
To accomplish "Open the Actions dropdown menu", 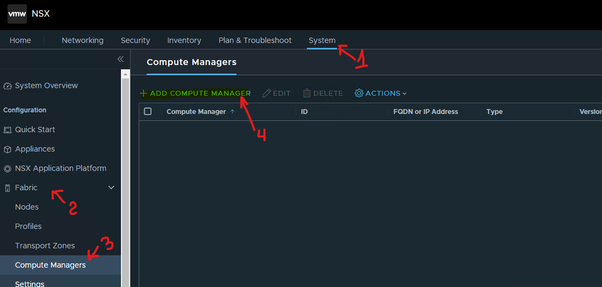I will [381, 94].
